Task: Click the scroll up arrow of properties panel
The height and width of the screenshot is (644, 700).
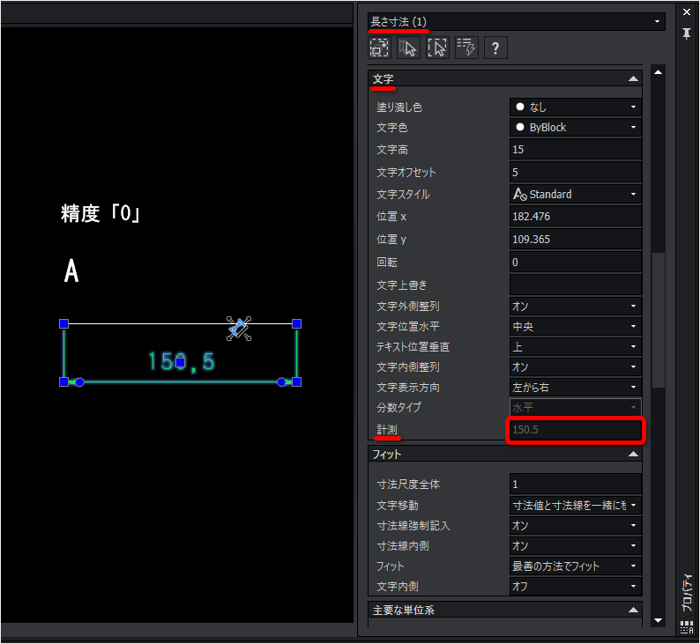Action: click(x=658, y=72)
